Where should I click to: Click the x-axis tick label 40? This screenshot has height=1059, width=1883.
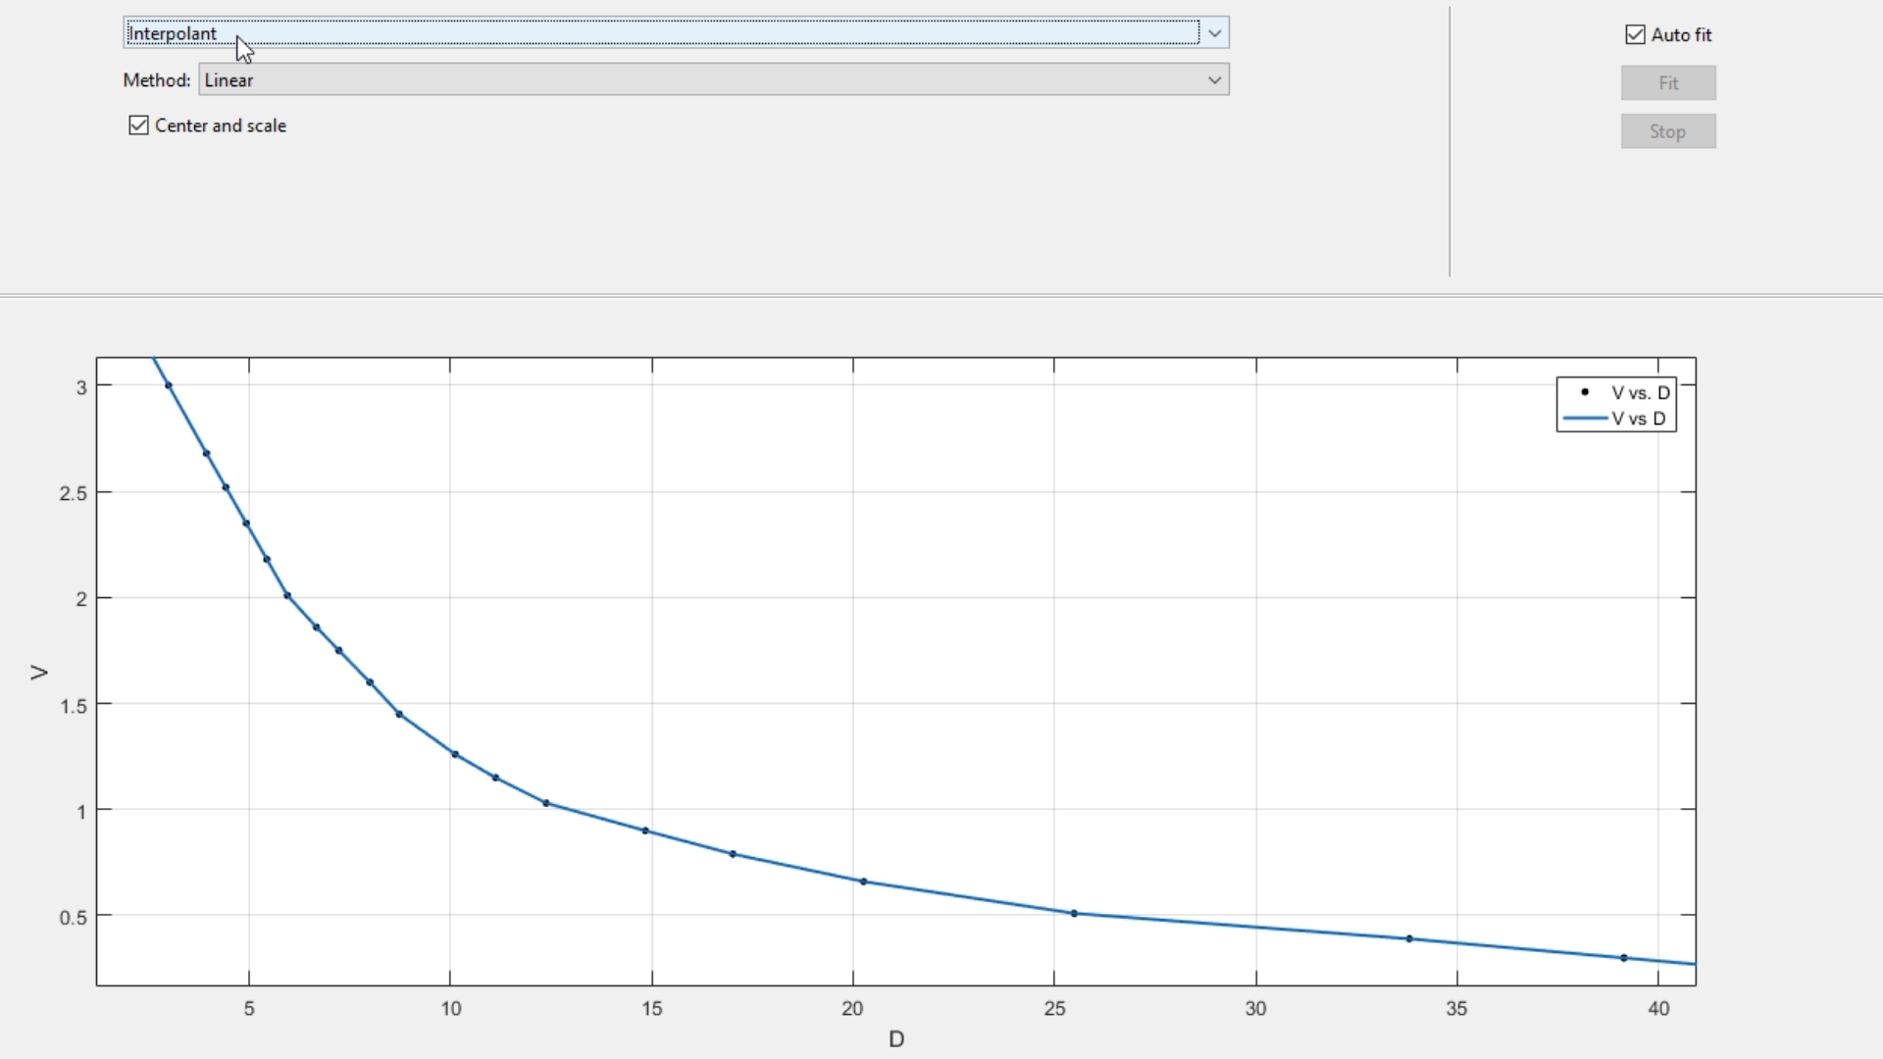(x=1657, y=1009)
